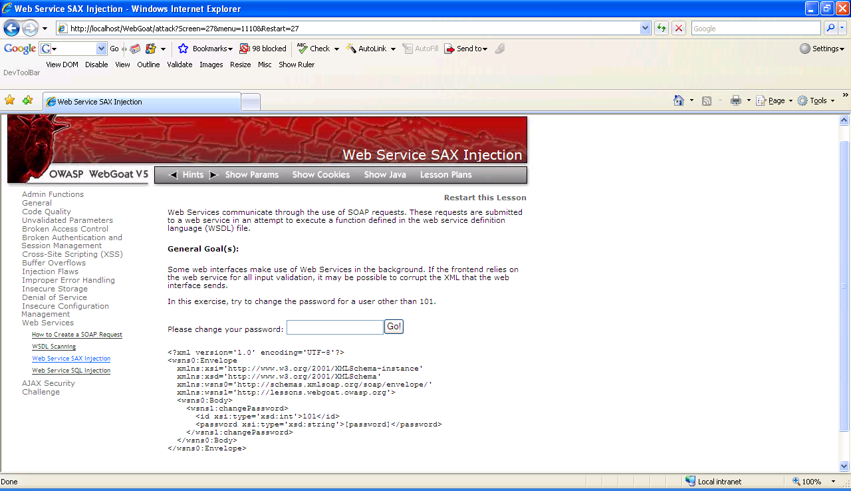The width and height of the screenshot is (851, 491).
Task: Click the Restart this Lesson link
Action: click(485, 198)
